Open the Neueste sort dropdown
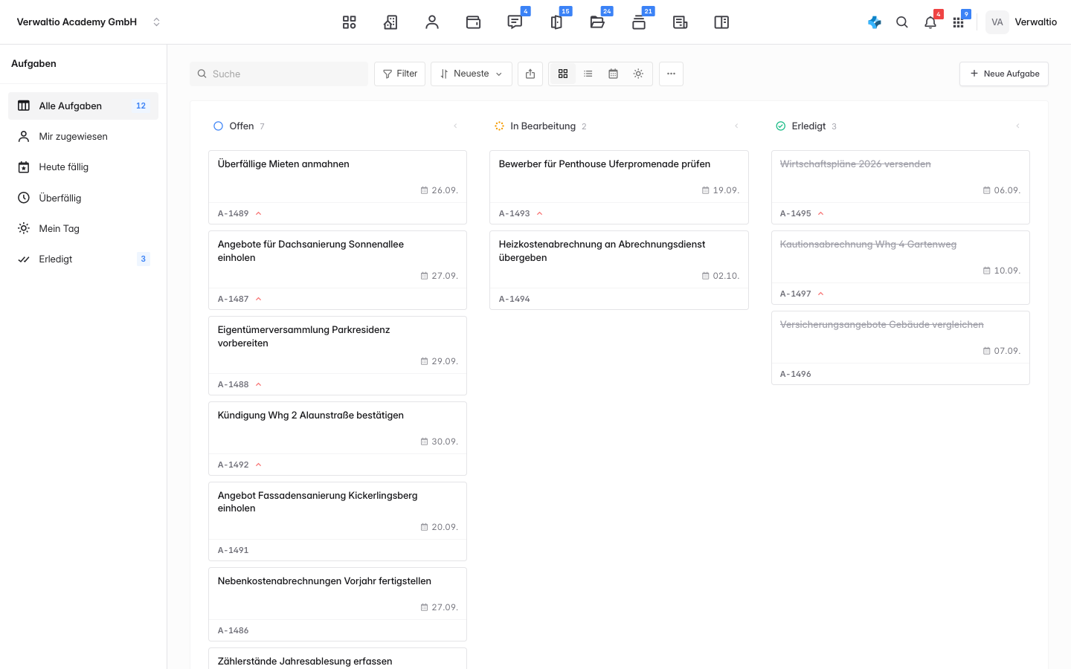The image size is (1071, 669). 472,74
